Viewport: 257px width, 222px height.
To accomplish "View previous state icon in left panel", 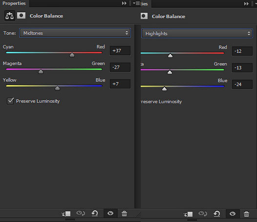I will [x=81, y=213].
